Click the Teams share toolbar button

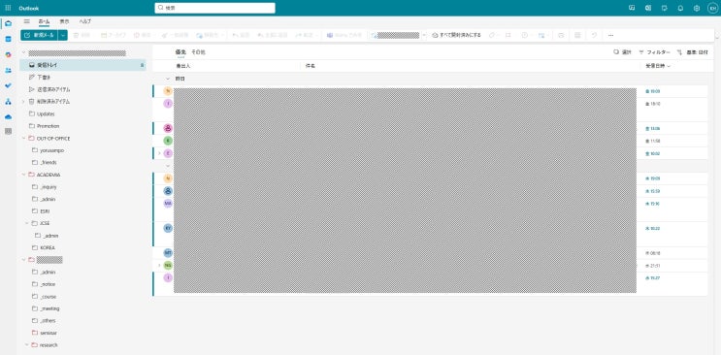click(x=344, y=35)
